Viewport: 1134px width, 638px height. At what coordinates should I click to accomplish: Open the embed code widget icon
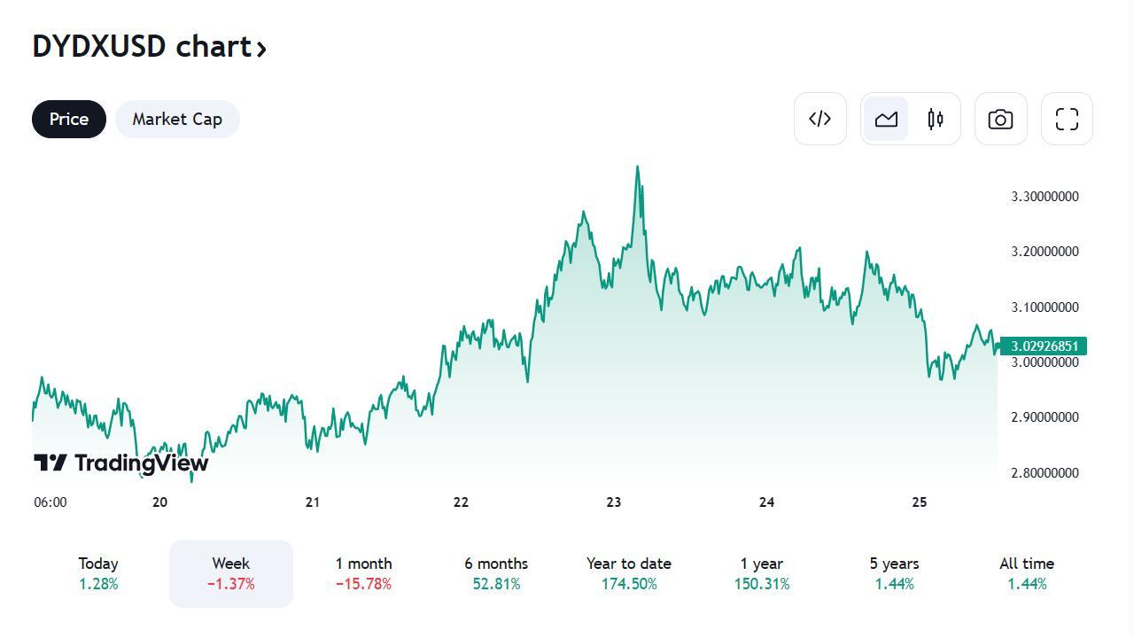819,119
